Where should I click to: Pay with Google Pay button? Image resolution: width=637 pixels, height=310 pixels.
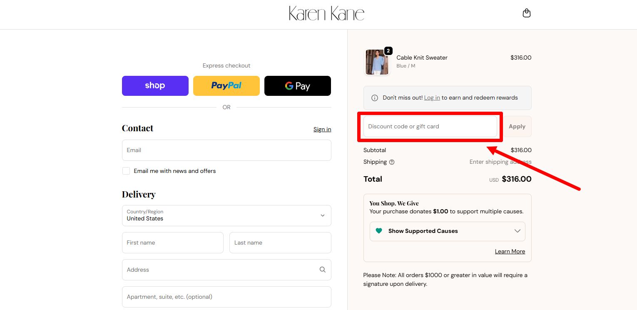point(298,86)
